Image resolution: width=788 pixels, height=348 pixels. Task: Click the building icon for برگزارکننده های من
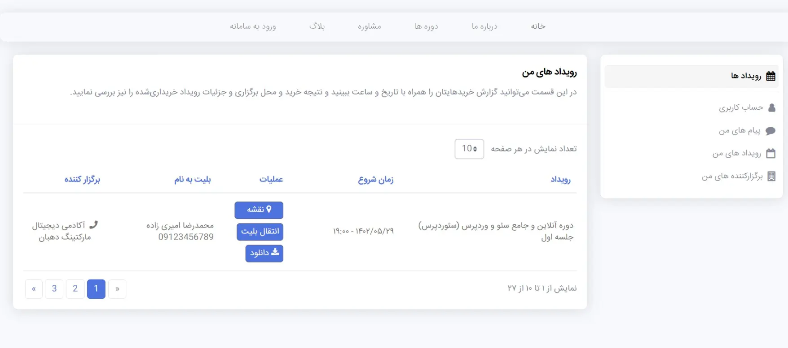[771, 176]
